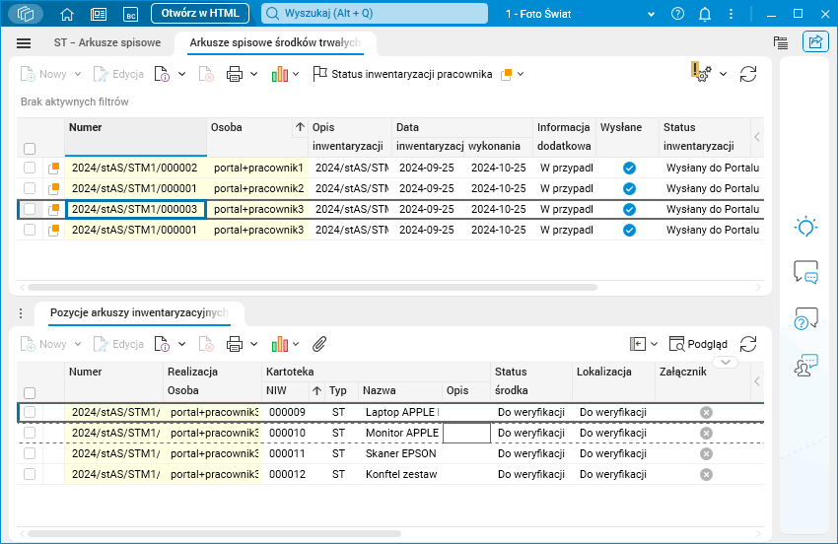Select the Pozycje arkuszy inwentaryzacyjnych tab
The height and width of the screenshot is (544, 838).
click(138, 312)
